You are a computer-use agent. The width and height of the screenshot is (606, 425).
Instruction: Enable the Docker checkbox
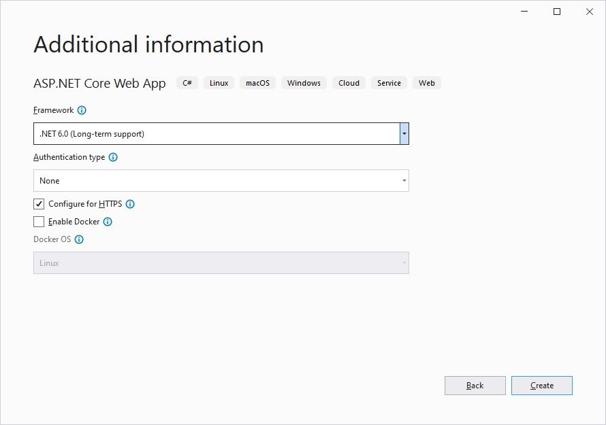tap(39, 222)
